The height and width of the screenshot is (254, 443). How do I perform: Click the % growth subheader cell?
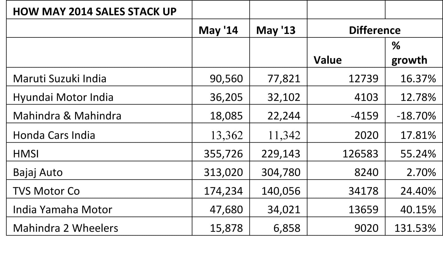[409, 53]
